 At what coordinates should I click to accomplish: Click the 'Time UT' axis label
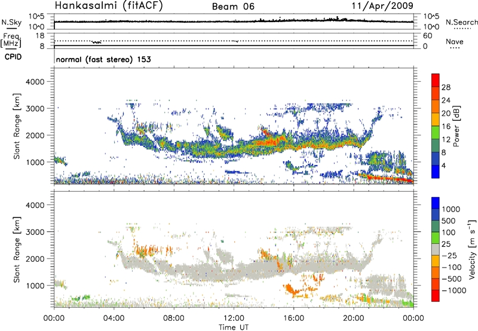234,327
